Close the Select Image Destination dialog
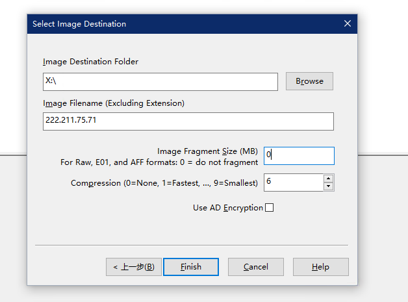 [347, 24]
